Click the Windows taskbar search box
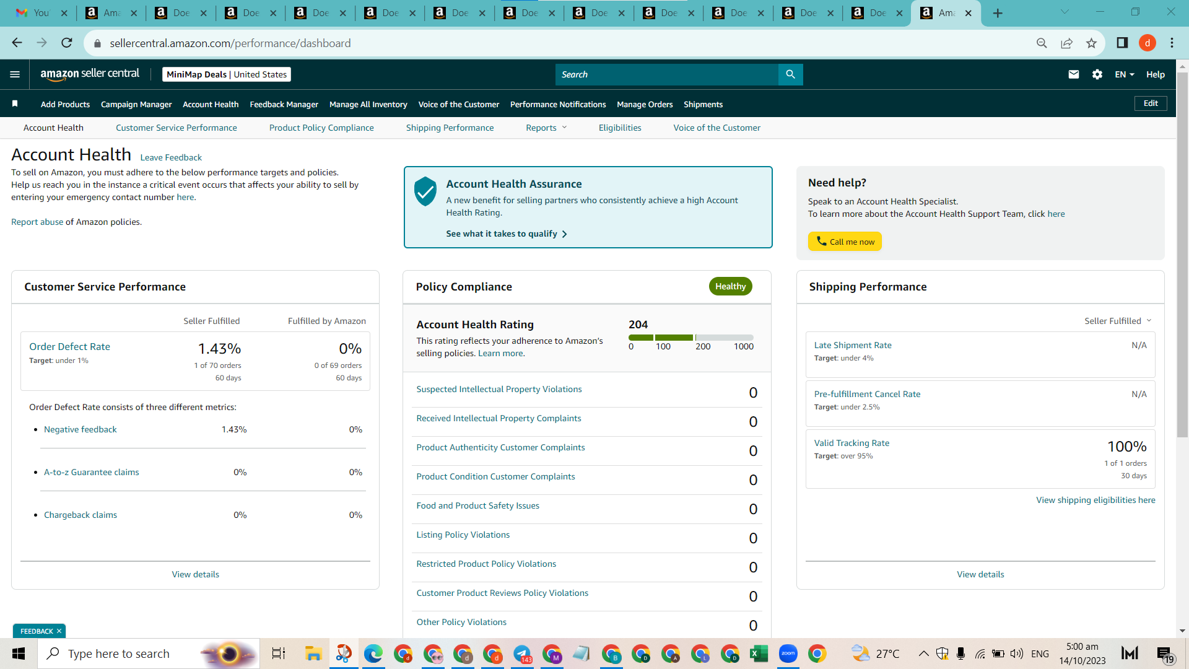The image size is (1189, 669). tap(149, 654)
